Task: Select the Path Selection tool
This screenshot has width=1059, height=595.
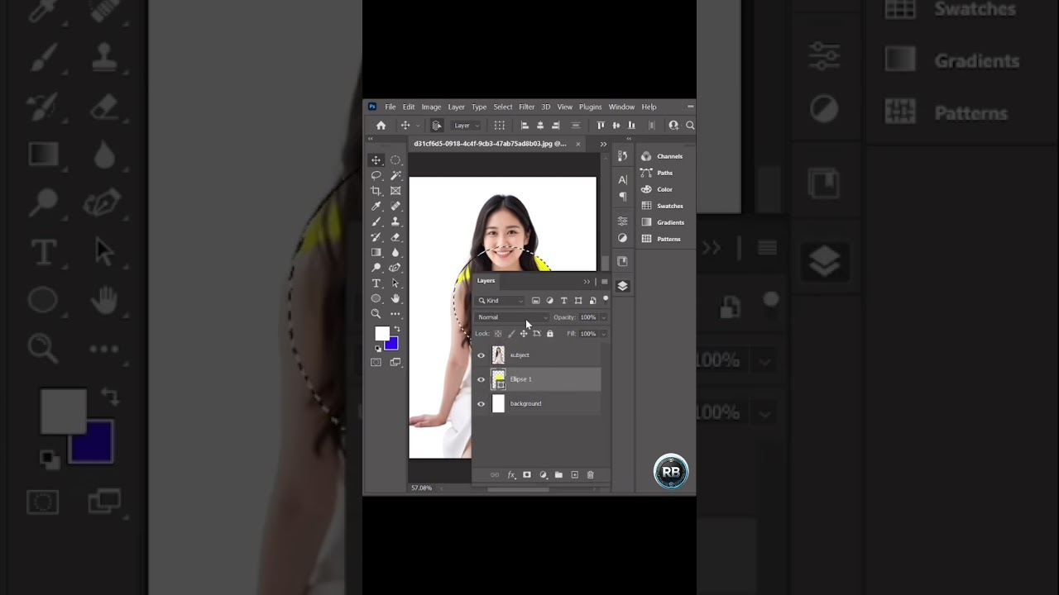Action: click(395, 283)
